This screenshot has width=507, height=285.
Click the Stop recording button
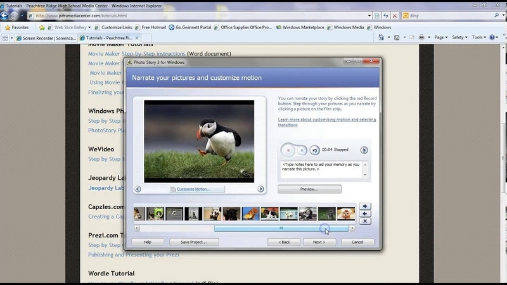pos(302,150)
